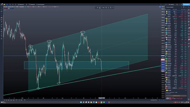Select the trend line drawing tool
The image size is (190, 107).
click(1, 9)
